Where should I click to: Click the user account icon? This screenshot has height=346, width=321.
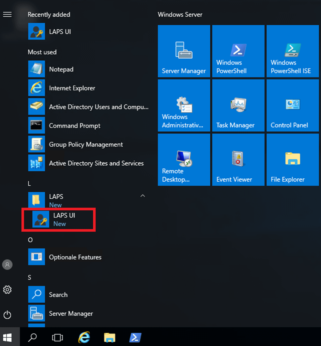point(7,265)
